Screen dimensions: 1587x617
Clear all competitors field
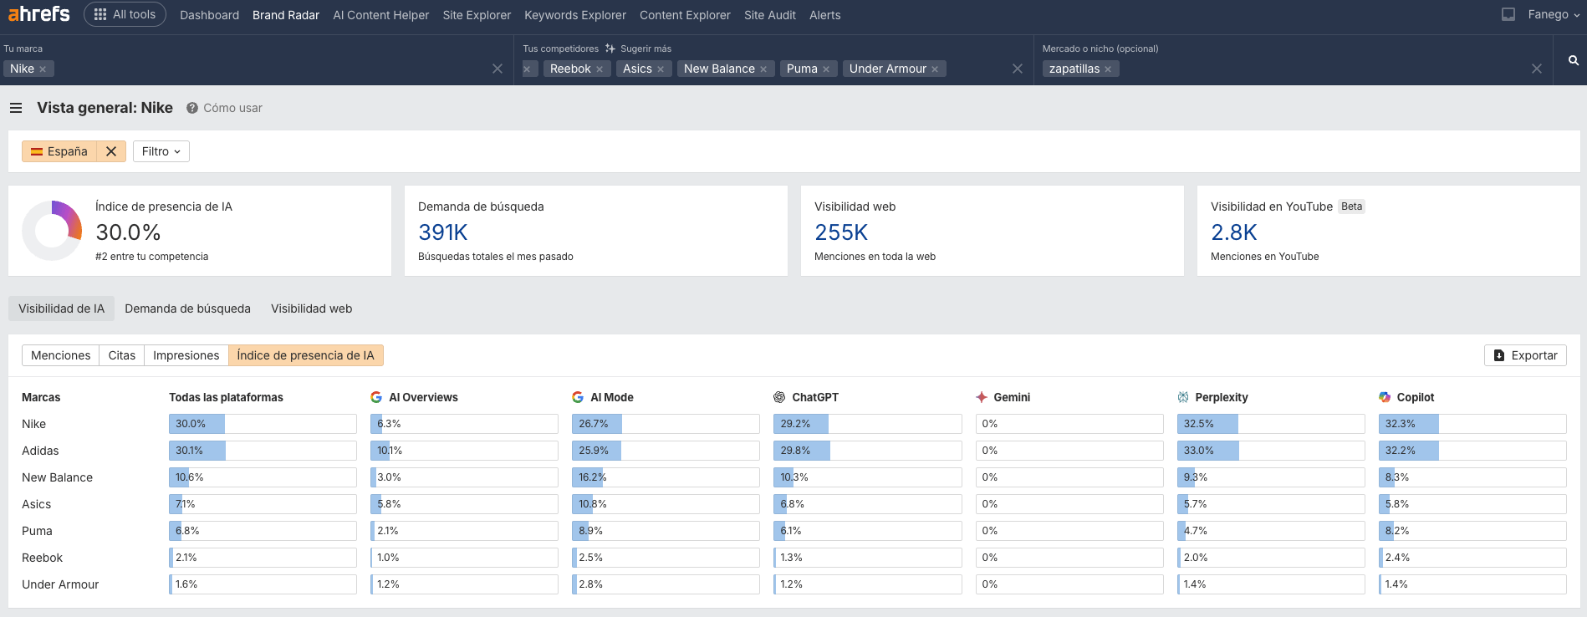(x=1017, y=69)
